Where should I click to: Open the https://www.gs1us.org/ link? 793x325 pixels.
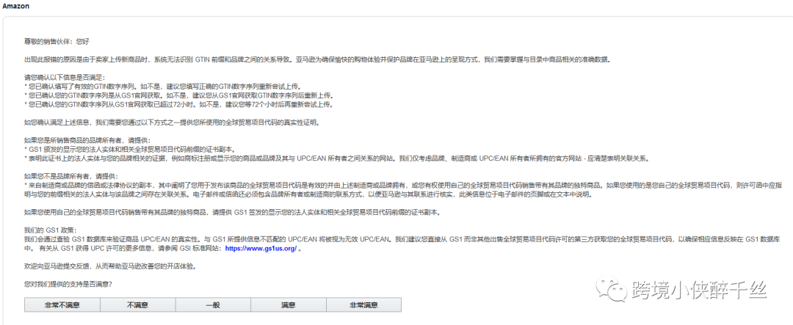[261, 249]
